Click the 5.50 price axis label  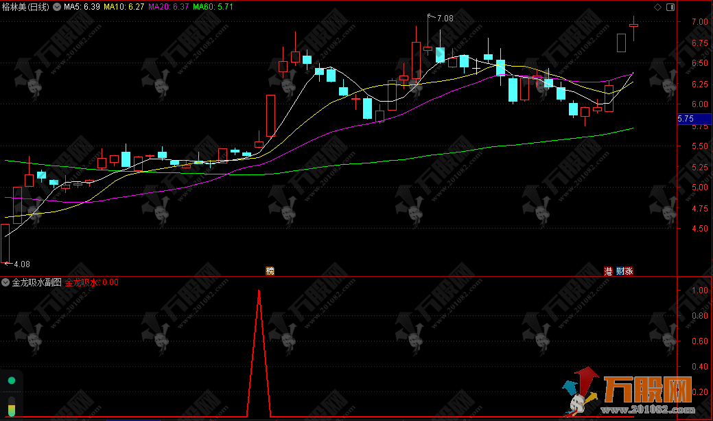point(700,146)
